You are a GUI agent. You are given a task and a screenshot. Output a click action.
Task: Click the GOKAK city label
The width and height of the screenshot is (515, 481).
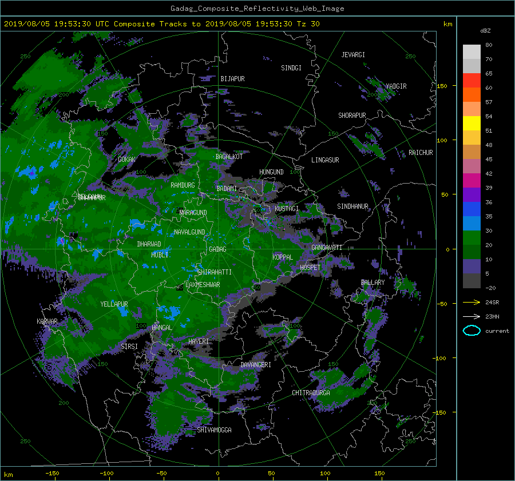click(x=127, y=160)
